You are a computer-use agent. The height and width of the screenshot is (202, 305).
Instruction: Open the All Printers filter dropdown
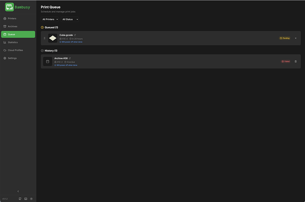coord(50,19)
